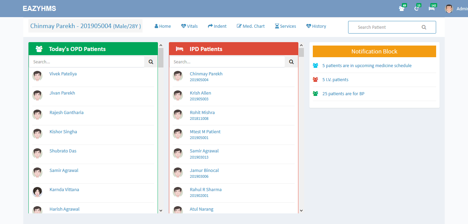Click the magnifier icon in Search Patient box
The image size is (468, 224).
pyautogui.click(x=424, y=27)
